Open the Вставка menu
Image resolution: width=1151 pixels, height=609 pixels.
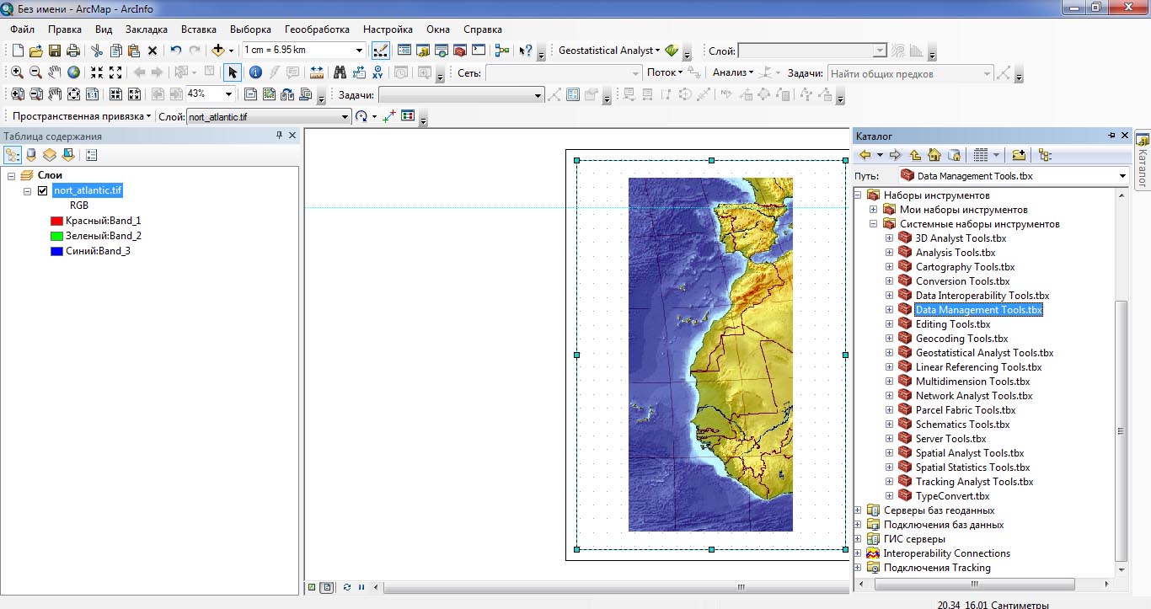point(199,29)
